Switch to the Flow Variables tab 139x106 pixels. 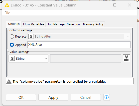34,24
